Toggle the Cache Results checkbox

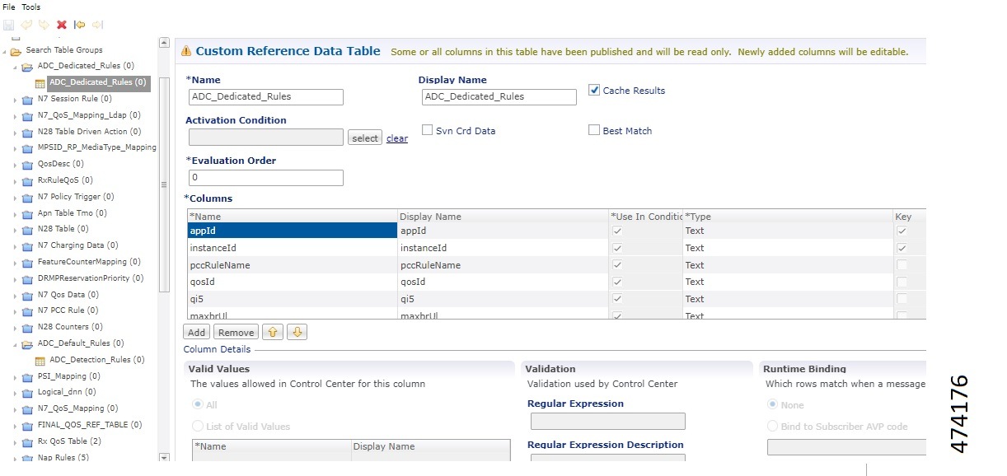point(594,90)
